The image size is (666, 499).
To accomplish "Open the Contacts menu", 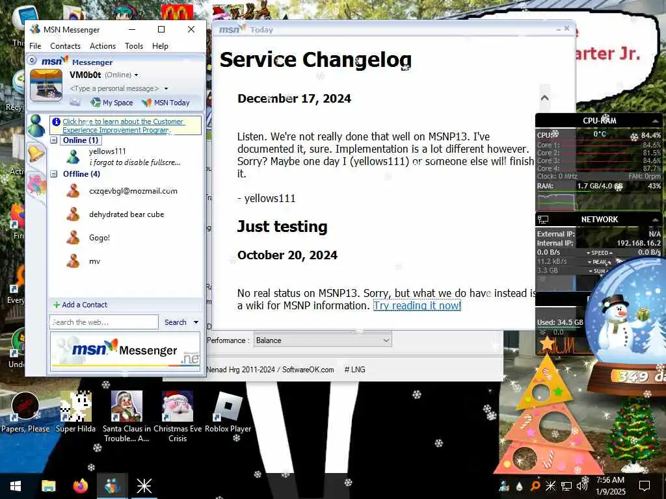I will coord(65,46).
